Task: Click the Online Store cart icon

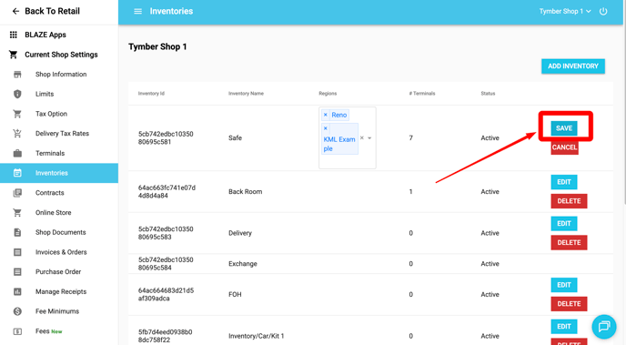Action: point(17,212)
